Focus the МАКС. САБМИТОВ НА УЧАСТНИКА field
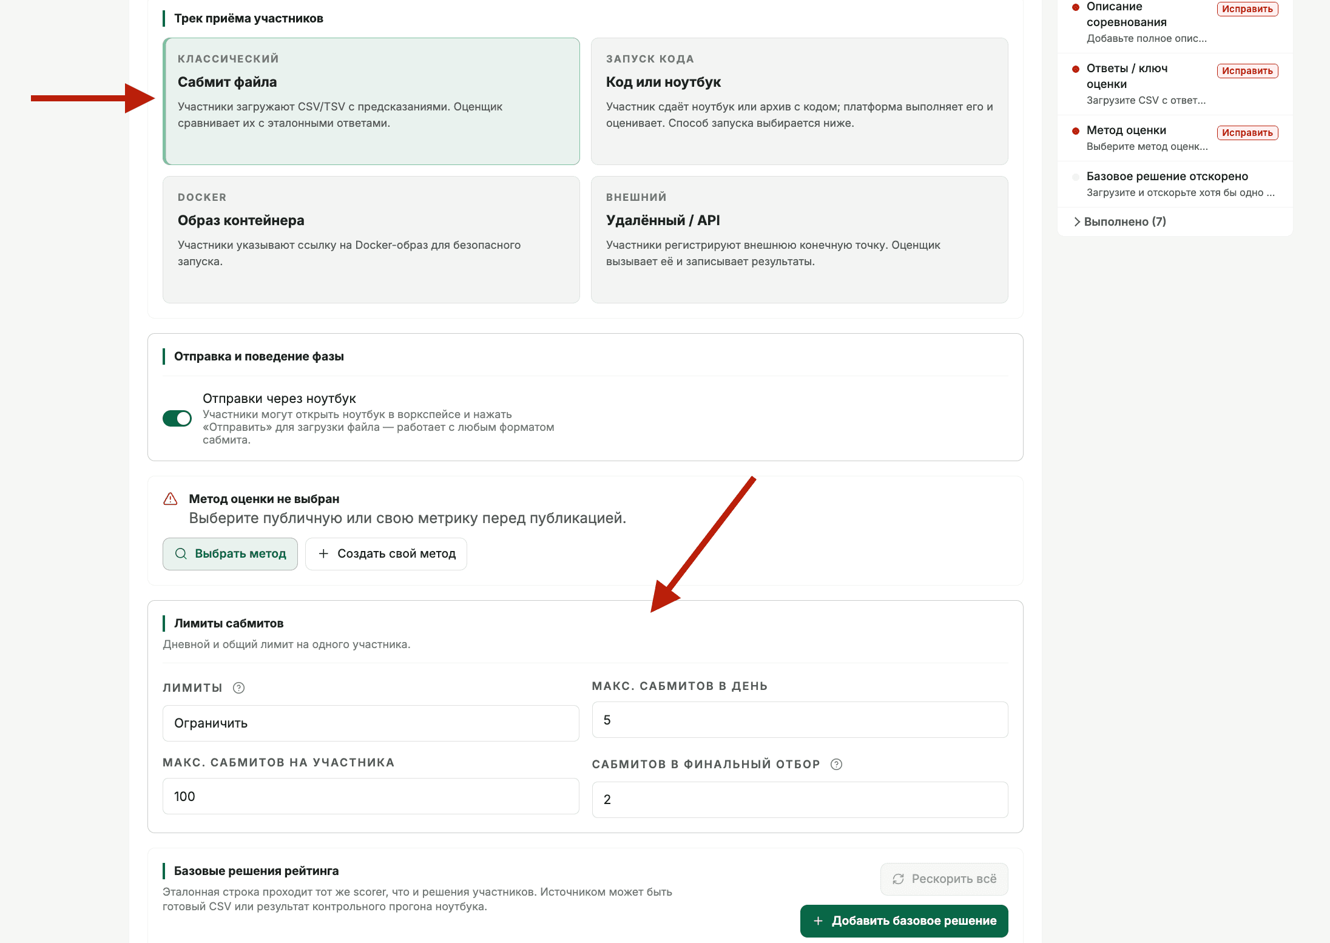The height and width of the screenshot is (943, 1330). click(371, 796)
